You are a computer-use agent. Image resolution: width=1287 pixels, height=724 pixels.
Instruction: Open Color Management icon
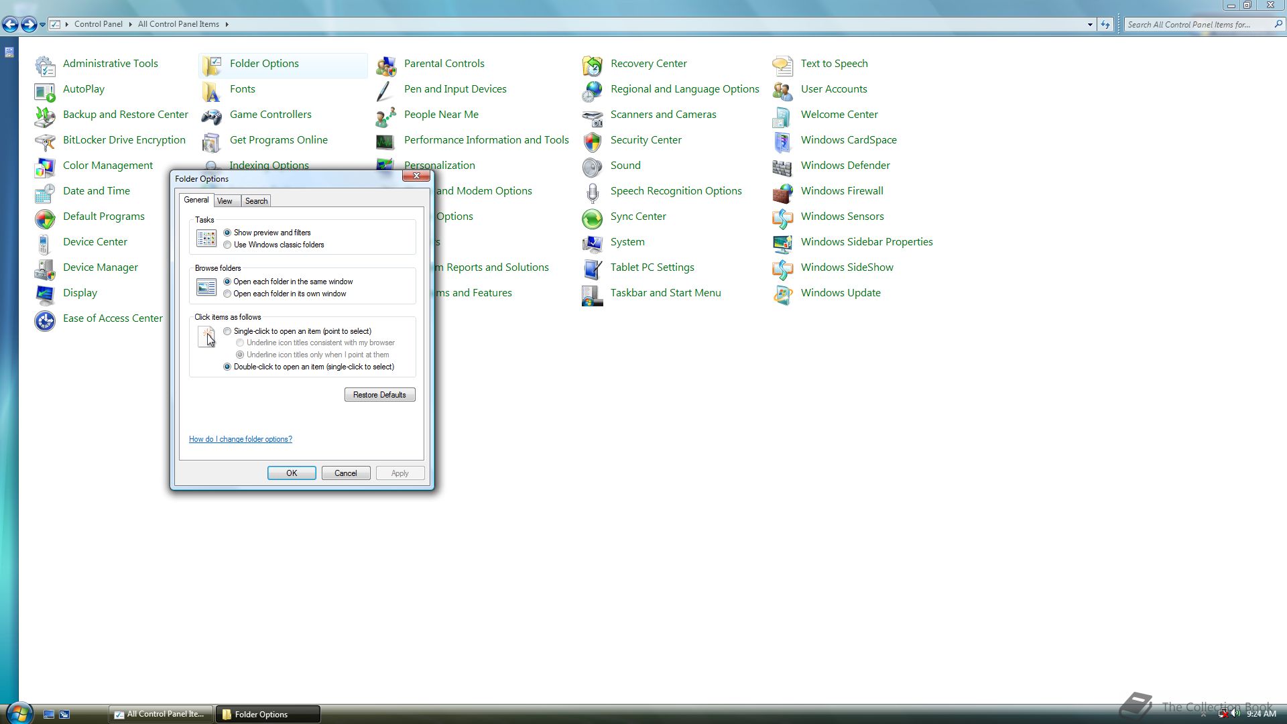(45, 167)
